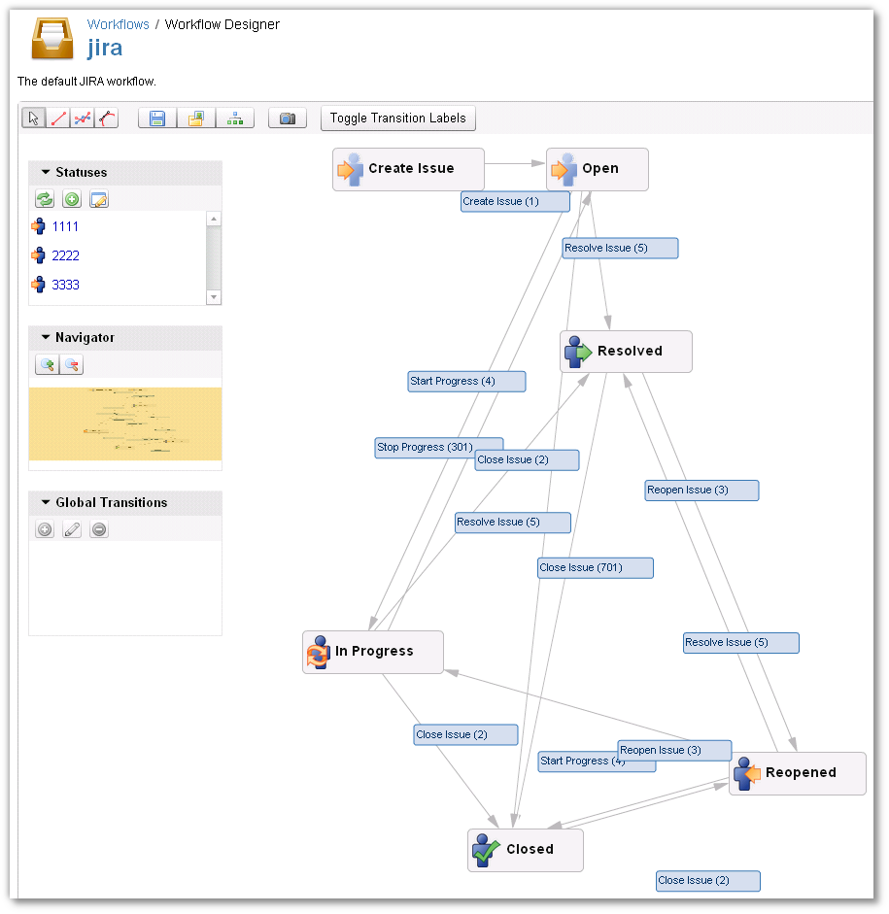The width and height of the screenshot is (889, 914).
Task: Select status 3333 in the list
Action: (65, 285)
